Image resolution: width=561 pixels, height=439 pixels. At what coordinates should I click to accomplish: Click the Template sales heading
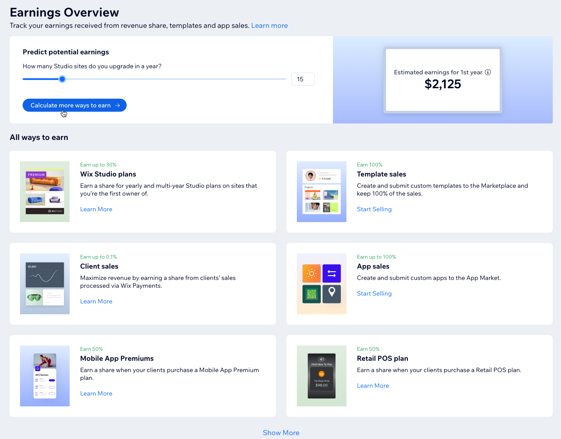(x=381, y=174)
